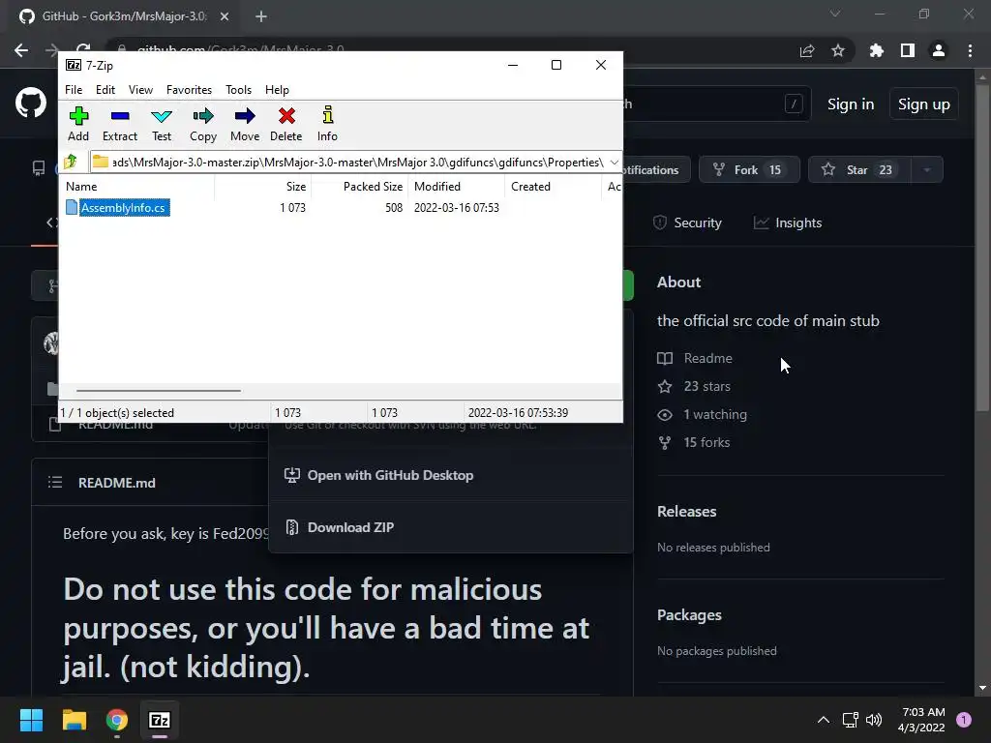Star the repository with Star button
The image size is (991, 743).
(x=859, y=169)
